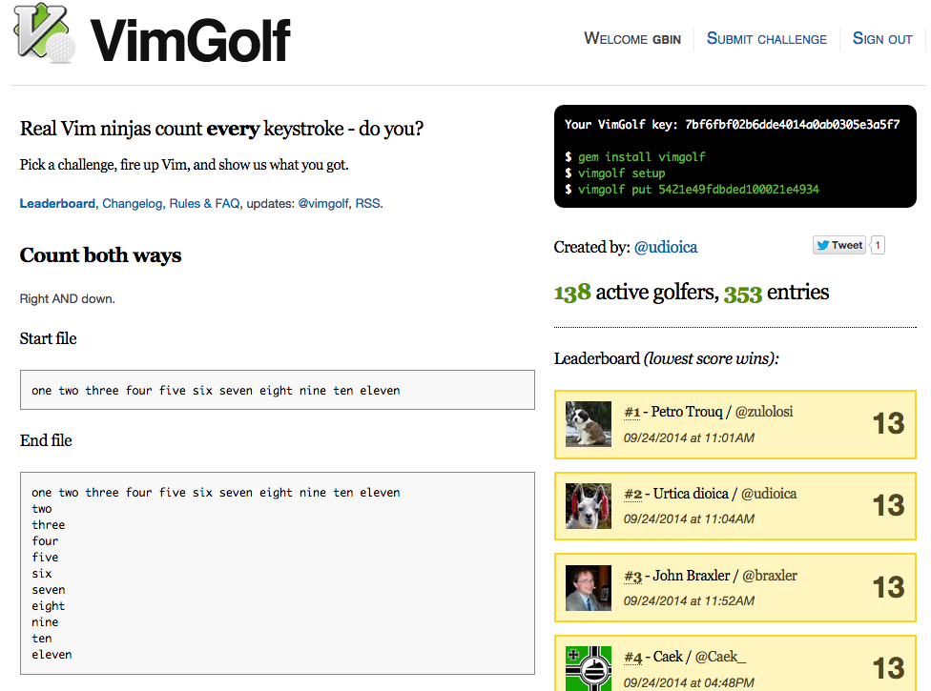Open John Braxler's profile photo
931x691 pixels.
click(589, 588)
